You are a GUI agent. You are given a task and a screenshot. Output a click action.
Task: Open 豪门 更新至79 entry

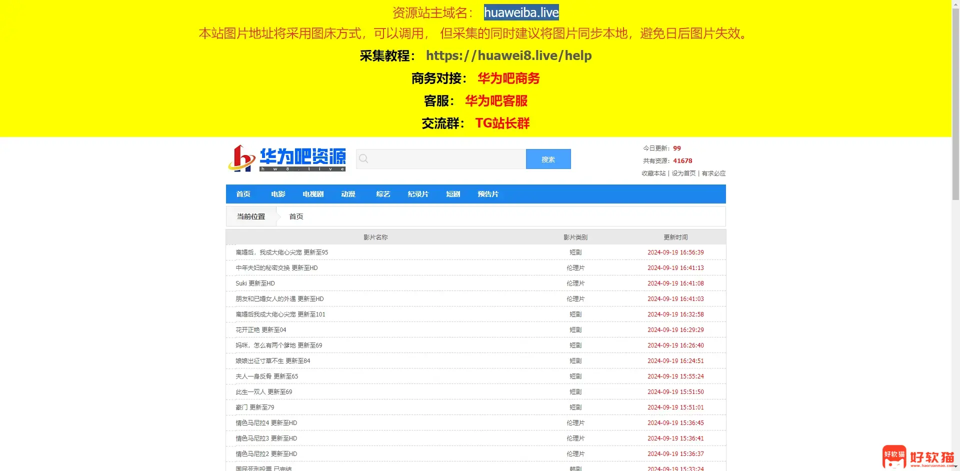[x=255, y=407]
